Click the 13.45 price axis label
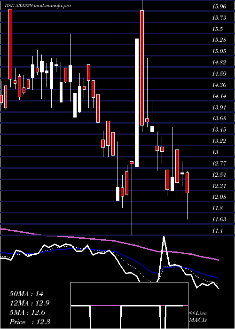The width and height of the screenshot is (235, 329). point(219,129)
